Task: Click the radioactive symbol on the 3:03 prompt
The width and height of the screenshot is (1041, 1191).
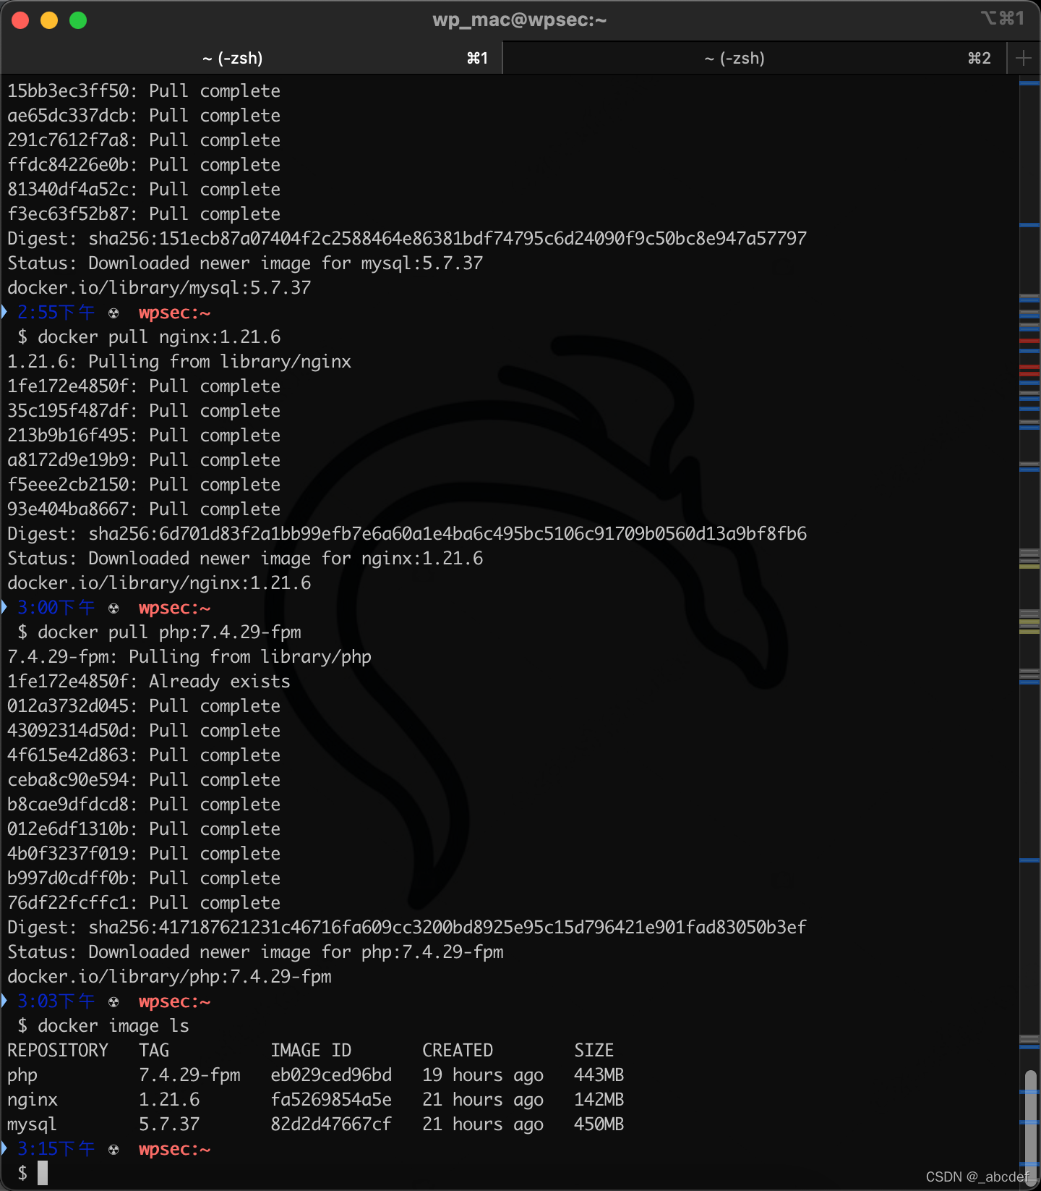Action: pos(113,1002)
